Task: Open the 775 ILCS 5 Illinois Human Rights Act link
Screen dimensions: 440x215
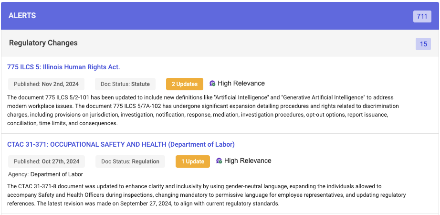Action: click(63, 67)
